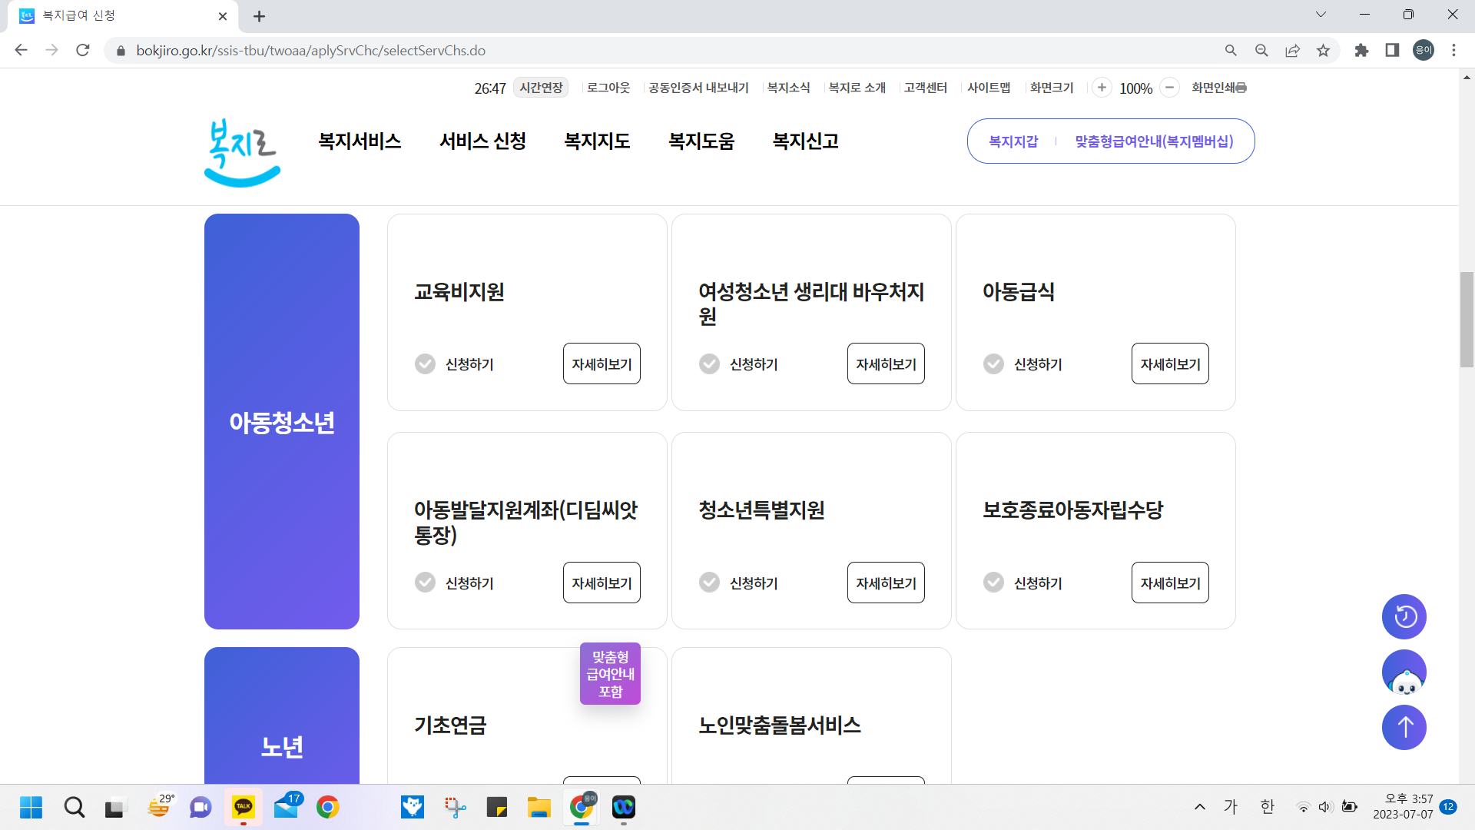1475x830 pixels.
Task: Zoom out using the minus screen-size icon
Action: 1169,88
